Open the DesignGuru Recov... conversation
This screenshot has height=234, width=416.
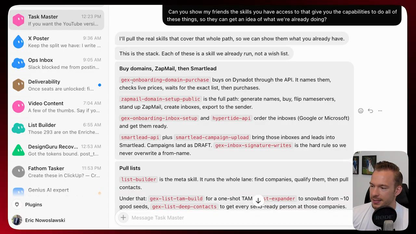click(x=56, y=150)
